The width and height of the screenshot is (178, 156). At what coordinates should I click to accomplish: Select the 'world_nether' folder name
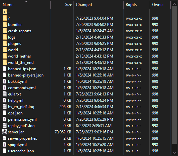click(19, 56)
